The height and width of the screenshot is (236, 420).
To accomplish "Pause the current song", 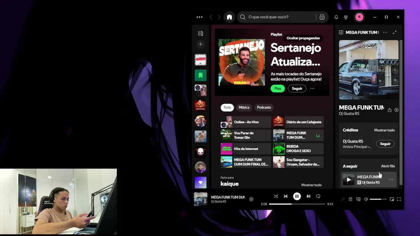I will [x=297, y=196].
